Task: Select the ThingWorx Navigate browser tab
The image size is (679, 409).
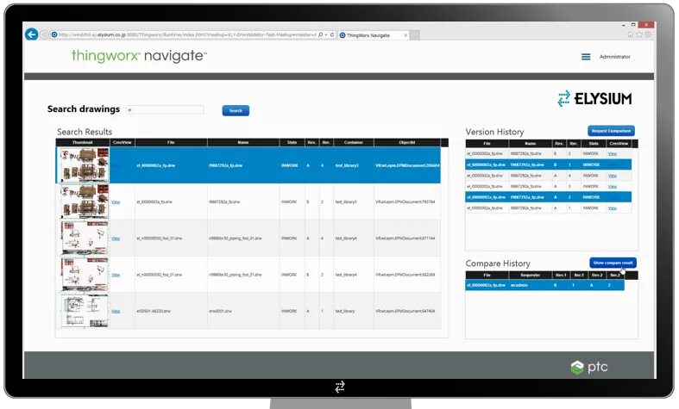Action: pyautogui.click(x=373, y=35)
